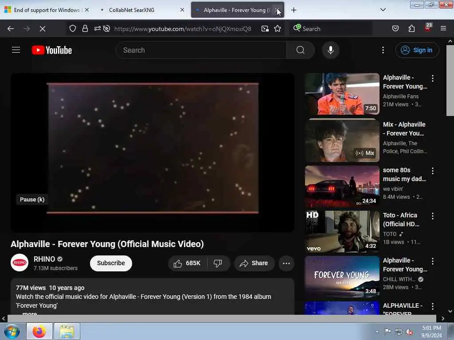Viewport: 454px width, 340px height.
Task: Open a new tab with plus button
Action: pyautogui.click(x=294, y=10)
